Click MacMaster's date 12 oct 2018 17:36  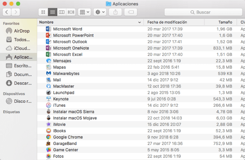click(164, 86)
